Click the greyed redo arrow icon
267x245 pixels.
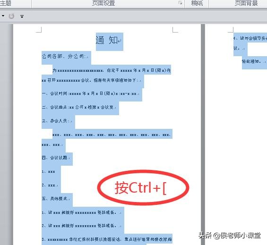pyautogui.click(x=11, y=16)
